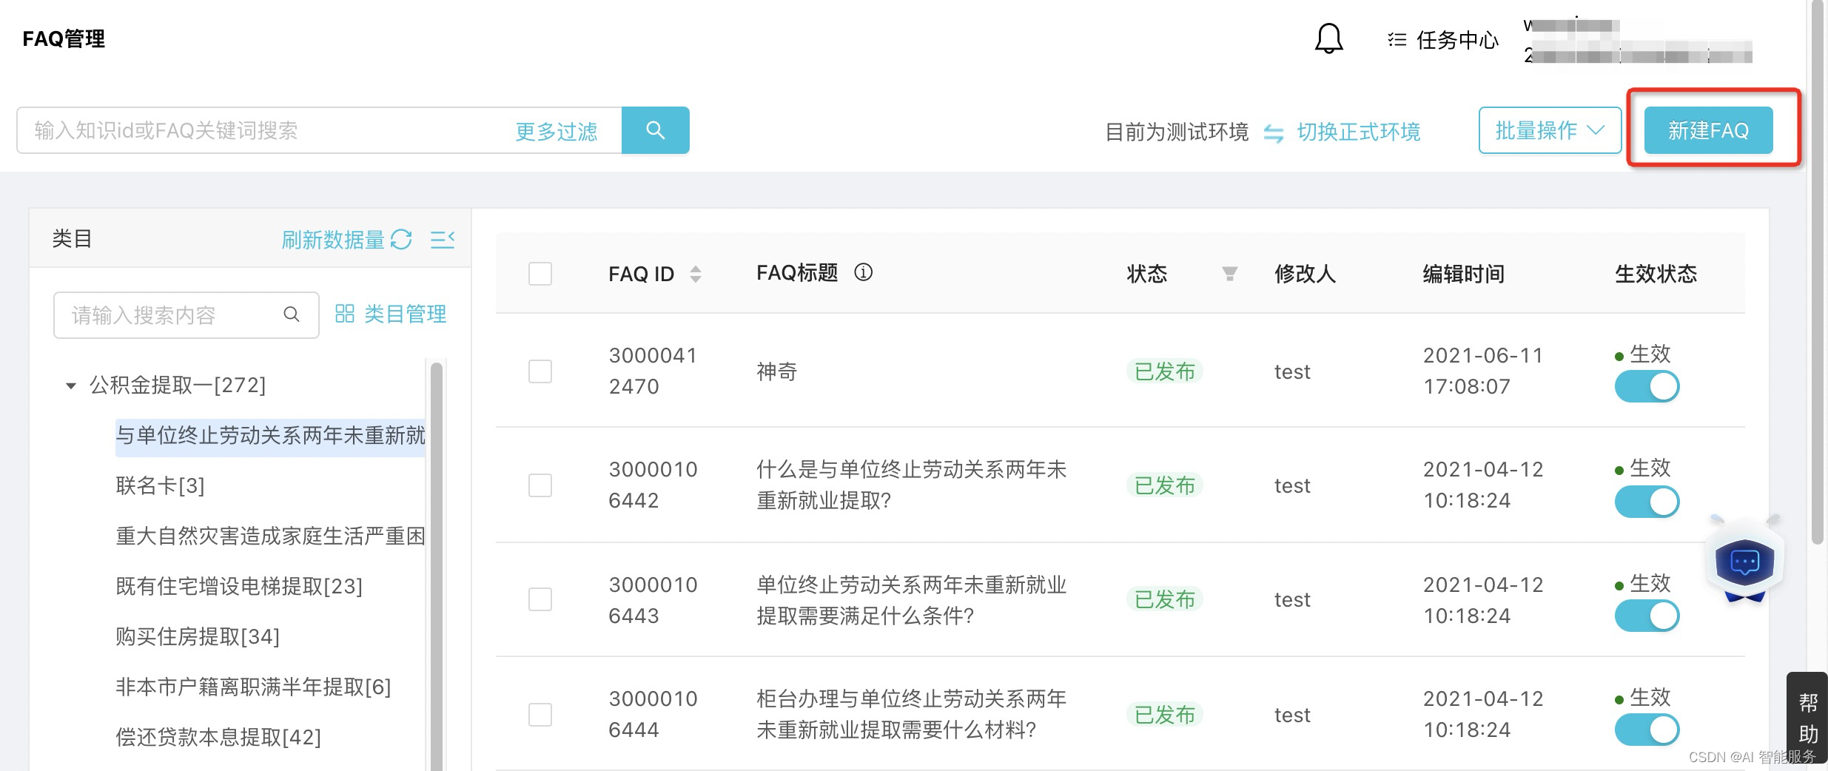Click the FAQ标题 info icon
Screen dimensions: 1828x771
click(863, 272)
